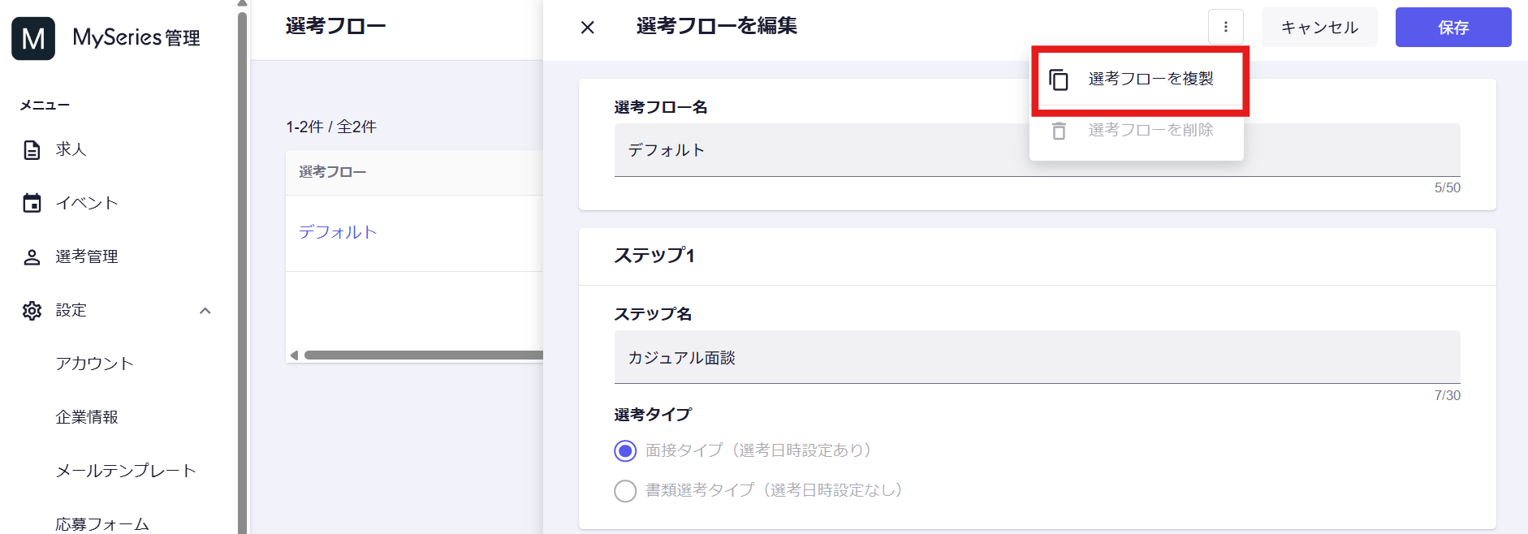Click the horizontal scrollbar below the list
This screenshot has height=534, width=1528.
click(422, 355)
